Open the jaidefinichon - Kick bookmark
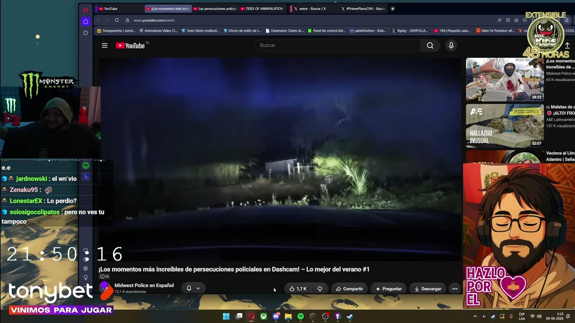This screenshot has width=575, height=323. 368,31
